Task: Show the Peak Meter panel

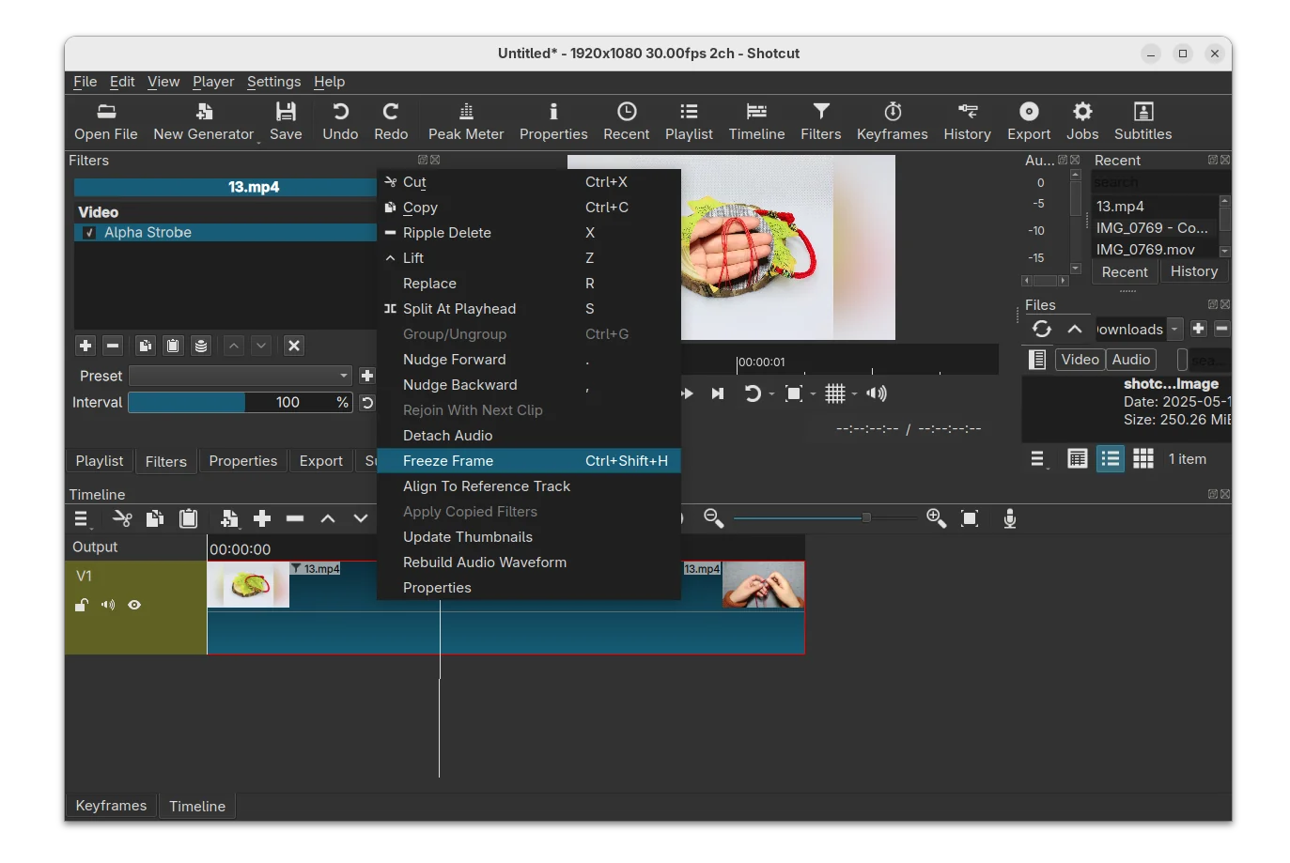Action: coord(466,122)
